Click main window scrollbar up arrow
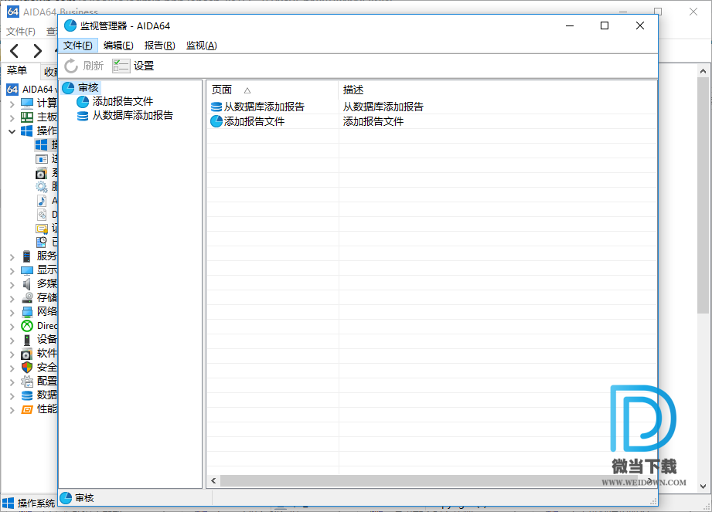 point(703,71)
